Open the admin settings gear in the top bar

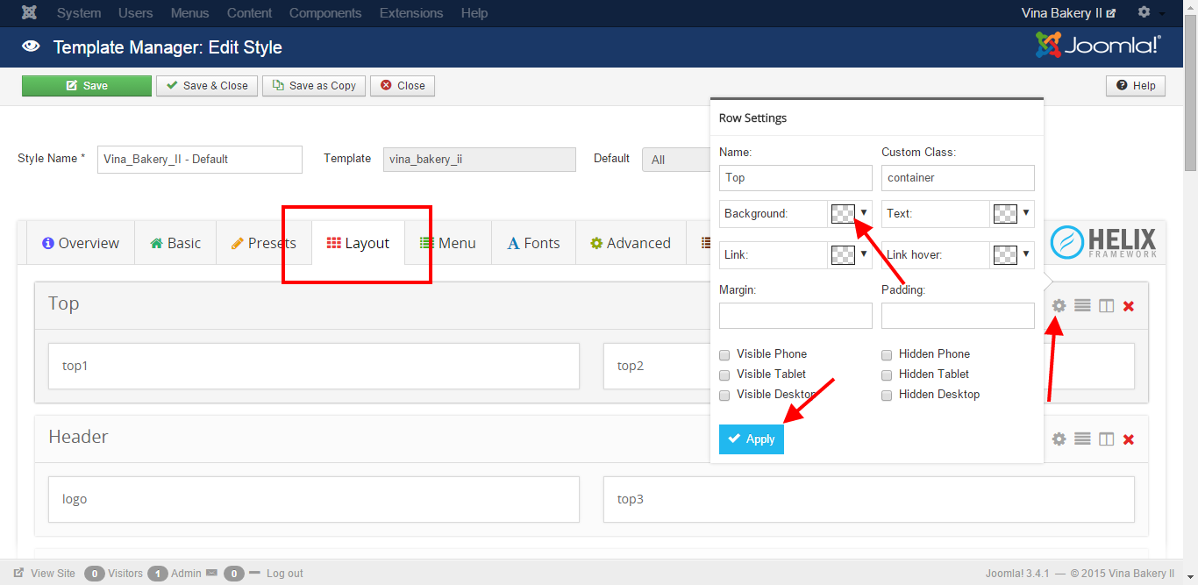point(1145,12)
